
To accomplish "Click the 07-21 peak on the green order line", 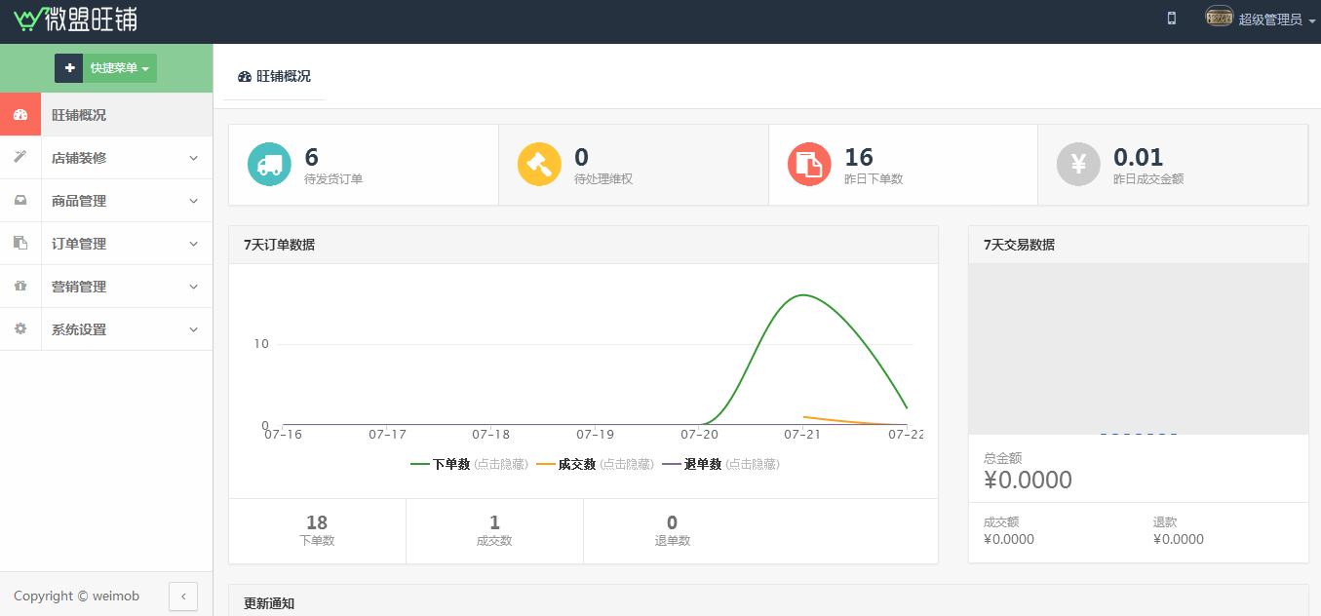I will pos(802,295).
